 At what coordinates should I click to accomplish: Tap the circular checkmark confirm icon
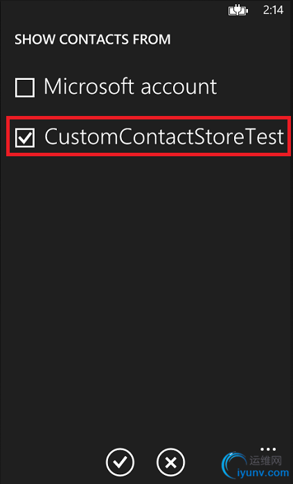pyautogui.click(x=120, y=462)
